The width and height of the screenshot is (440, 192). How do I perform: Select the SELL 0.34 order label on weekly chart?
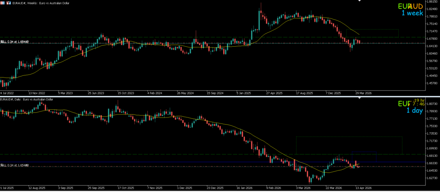click(15, 42)
